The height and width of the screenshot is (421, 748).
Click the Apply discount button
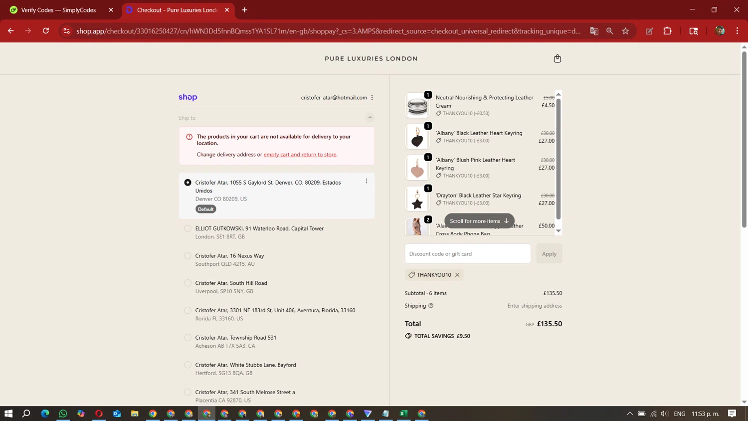tap(549, 254)
